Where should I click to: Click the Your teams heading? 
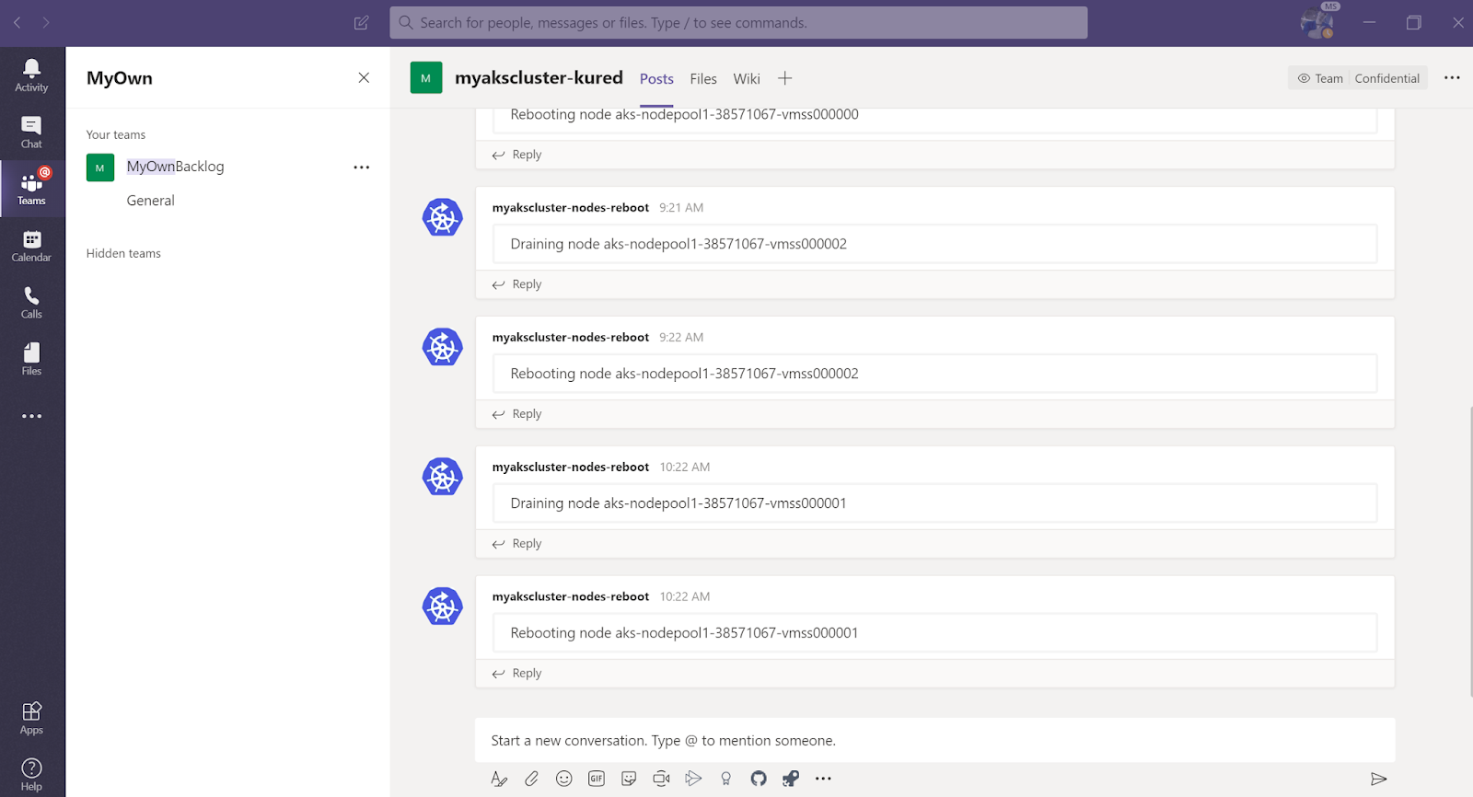pyautogui.click(x=116, y=134)
